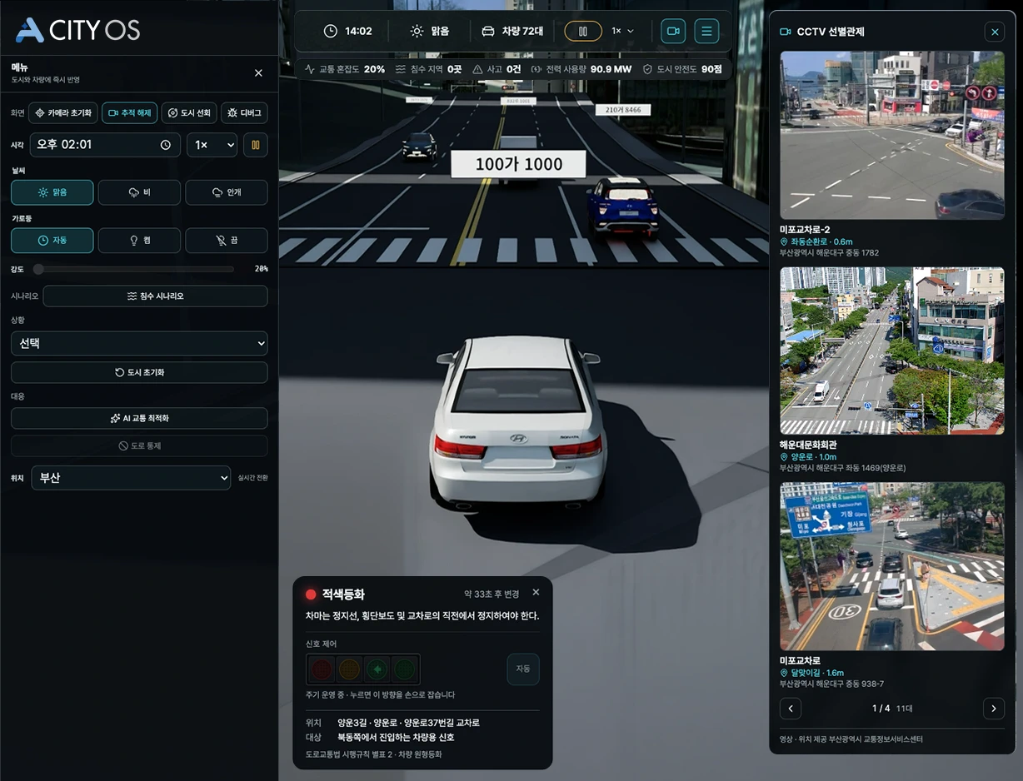Select the yellow signal light
This screenshot has height=781, width=1023.
[349, 669]
